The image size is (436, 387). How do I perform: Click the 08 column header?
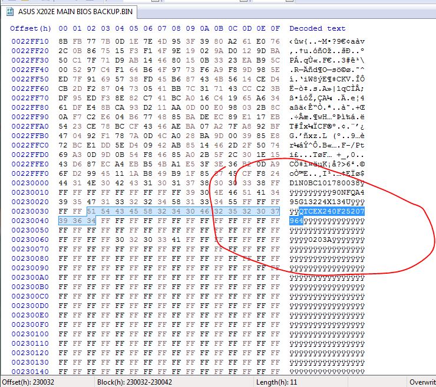tap(176, 28)
